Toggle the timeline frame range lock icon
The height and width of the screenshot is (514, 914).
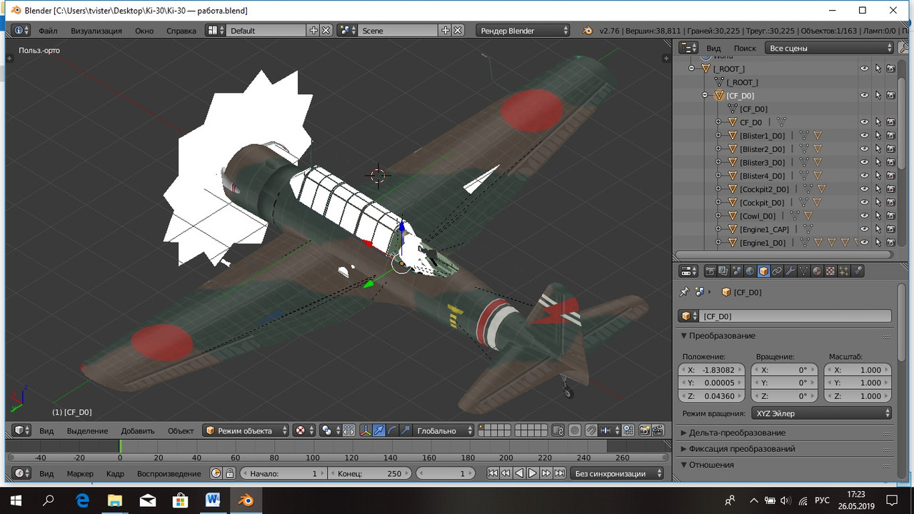pyautogui.click(x=230, y=473)
